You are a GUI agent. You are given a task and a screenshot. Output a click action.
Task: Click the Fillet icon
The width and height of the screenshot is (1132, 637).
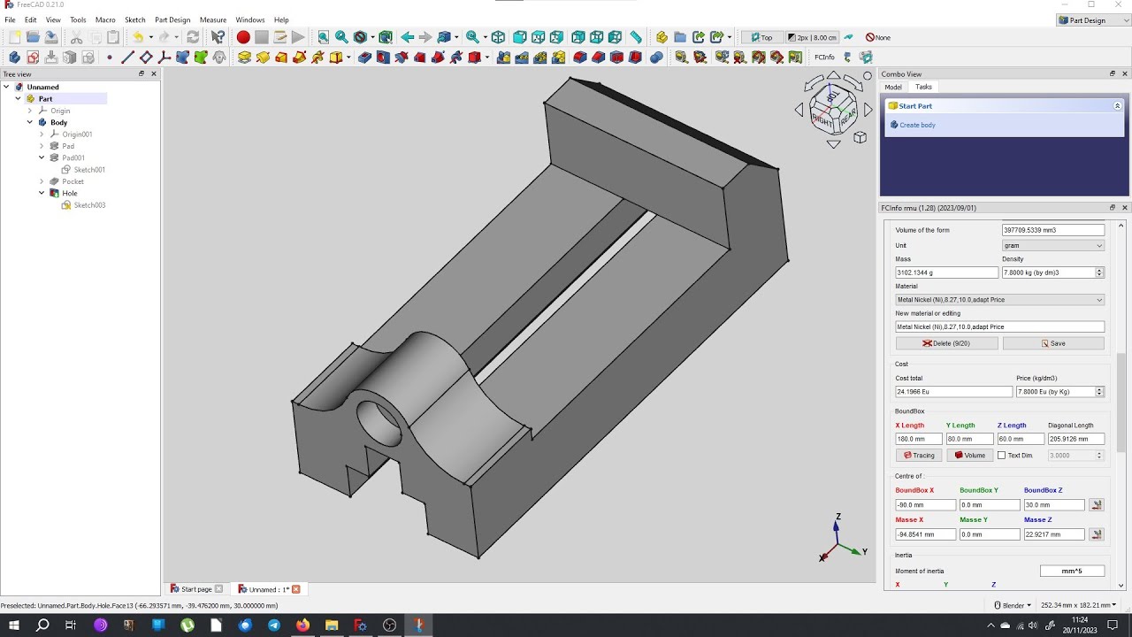tap(580, 58)
